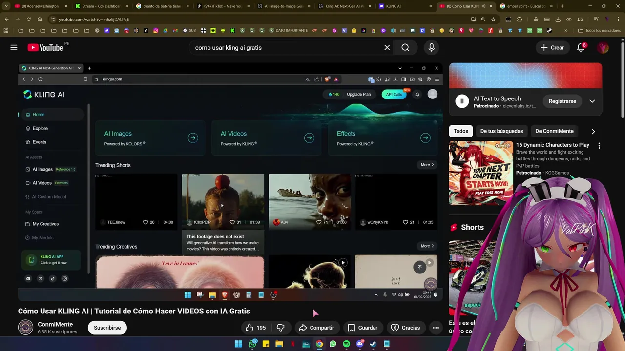The height and width of the screenshot is (351, 625).
Task: Clear the YouTube search query
Action: 387,47
